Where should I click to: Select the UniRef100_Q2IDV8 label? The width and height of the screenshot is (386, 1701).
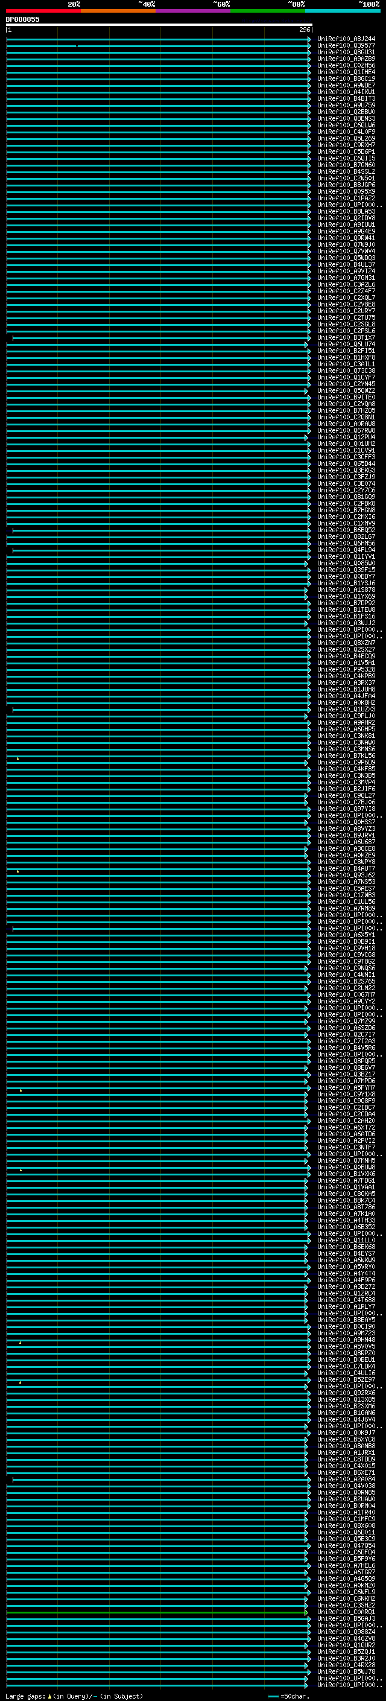tap(346, 218)
